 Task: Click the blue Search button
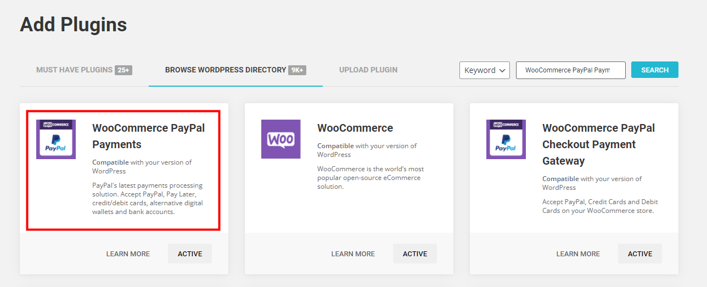(655, 70)
